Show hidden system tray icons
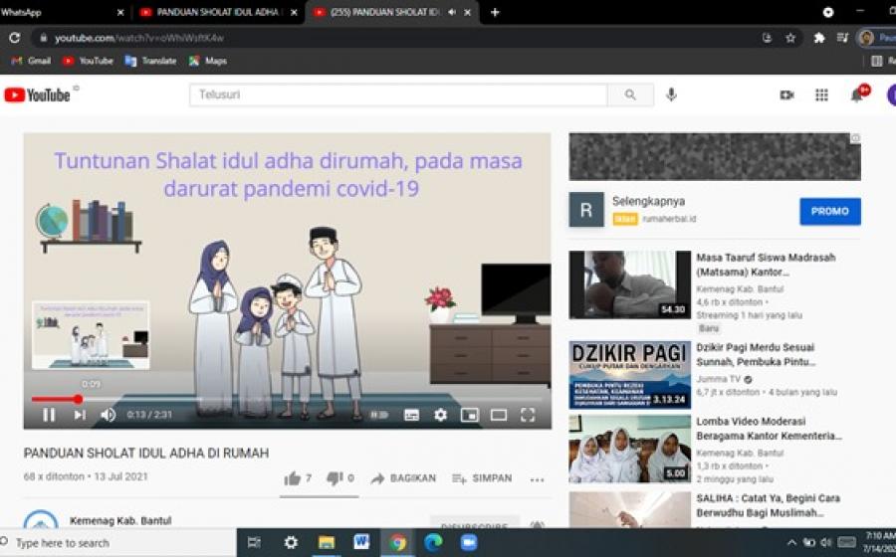Image resolution: width=896 pixels, height=557 pixels. click(x=791, y=543)
